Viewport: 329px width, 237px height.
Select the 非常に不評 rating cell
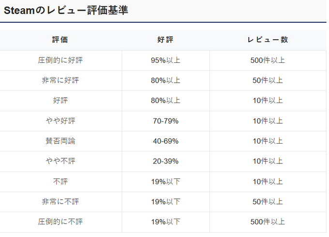coord(60,202)
